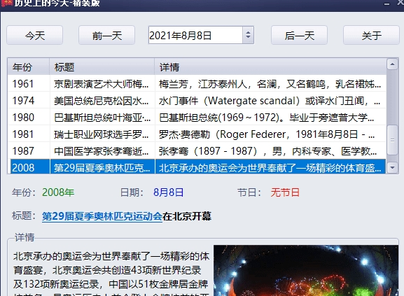Select the 1981 Roger Federer row
Viewport: 404px width, 296px height.
pyautogui.click(x=197, y=134)
